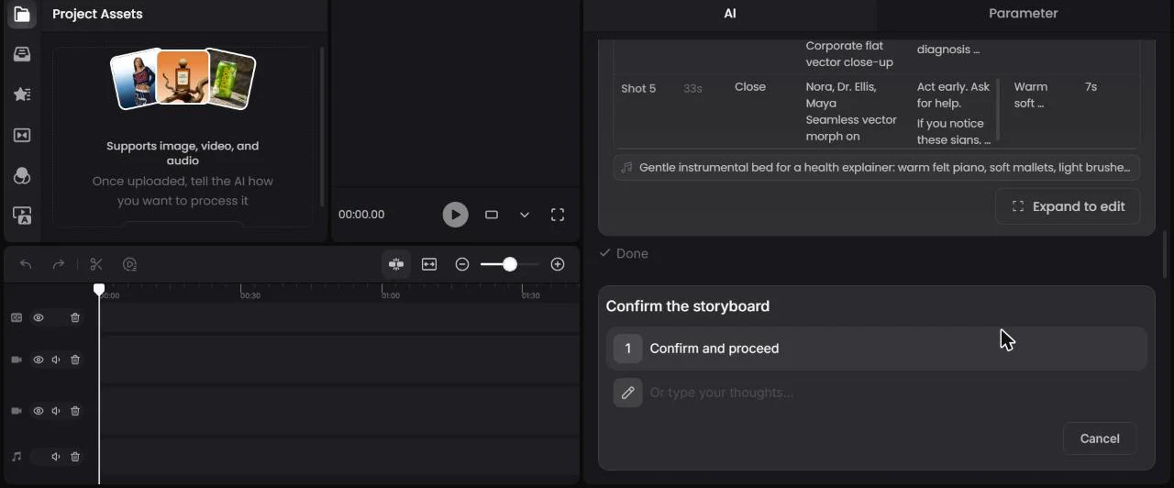This screenshot has height=488, width=1174.
Task: Click the 'Project Assets' panel title
Action: tap(97, 14)
